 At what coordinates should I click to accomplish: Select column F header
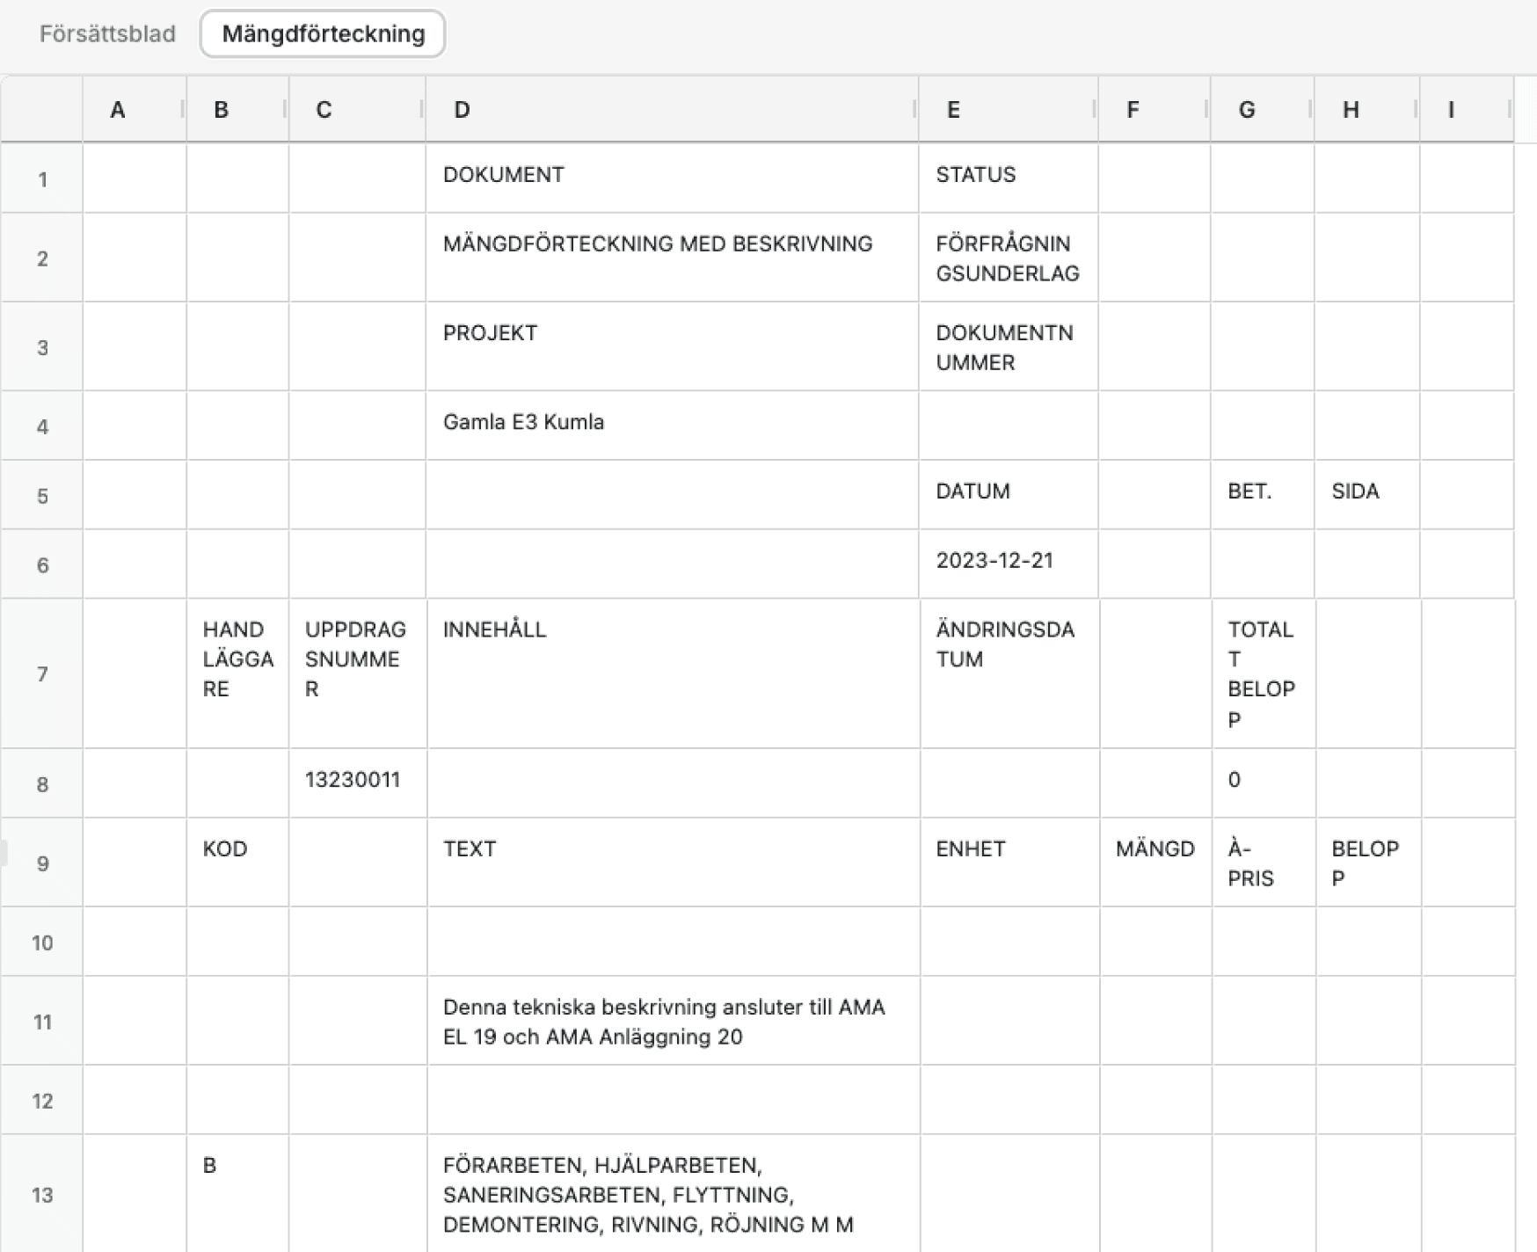click(1155, 110)
